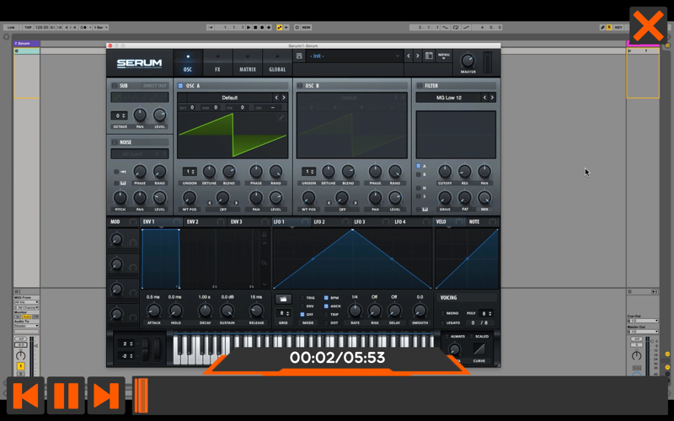Viewport: 674px width, 421px height.
Task: Change OSC B UNISON stepper
Action: pos(308,172)
